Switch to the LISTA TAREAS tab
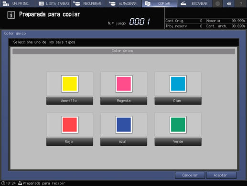 54,3
